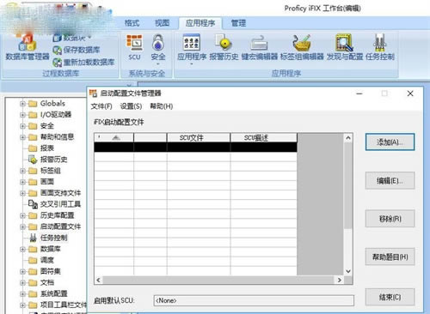Image resolution: width=430 pixels, height=314 pixels.
Task: Click the 移除(R) button
Action: tap(390, 219)
